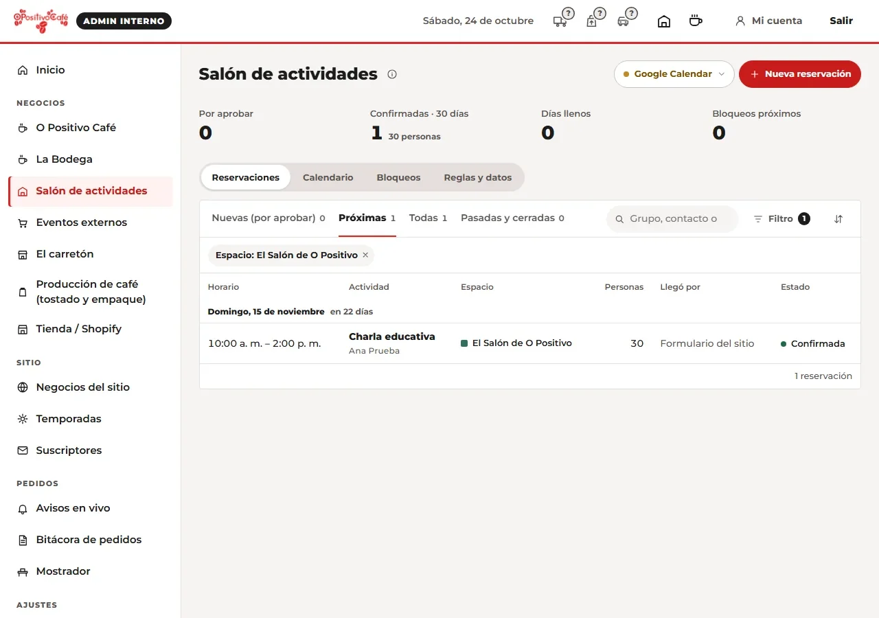Click the O Positivo Café logo
Viewport: 879px width, 618px height.
[x=41, y=21]
